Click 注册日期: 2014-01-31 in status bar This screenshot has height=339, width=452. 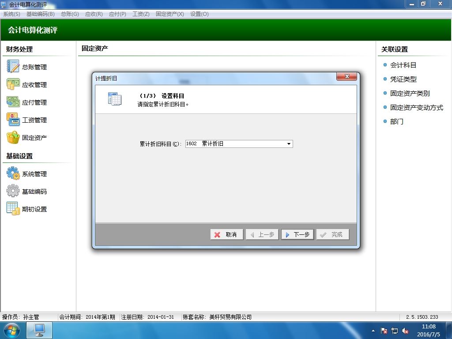(147, 317)
